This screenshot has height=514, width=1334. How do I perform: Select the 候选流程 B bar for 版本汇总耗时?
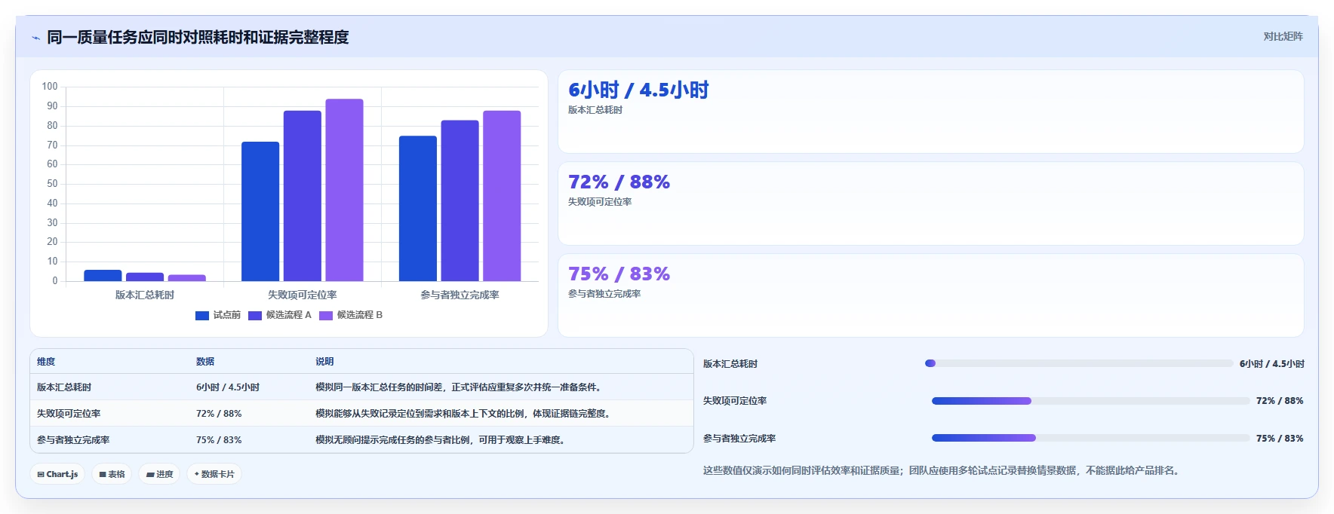pyautogui.click(x=187, y=278)
